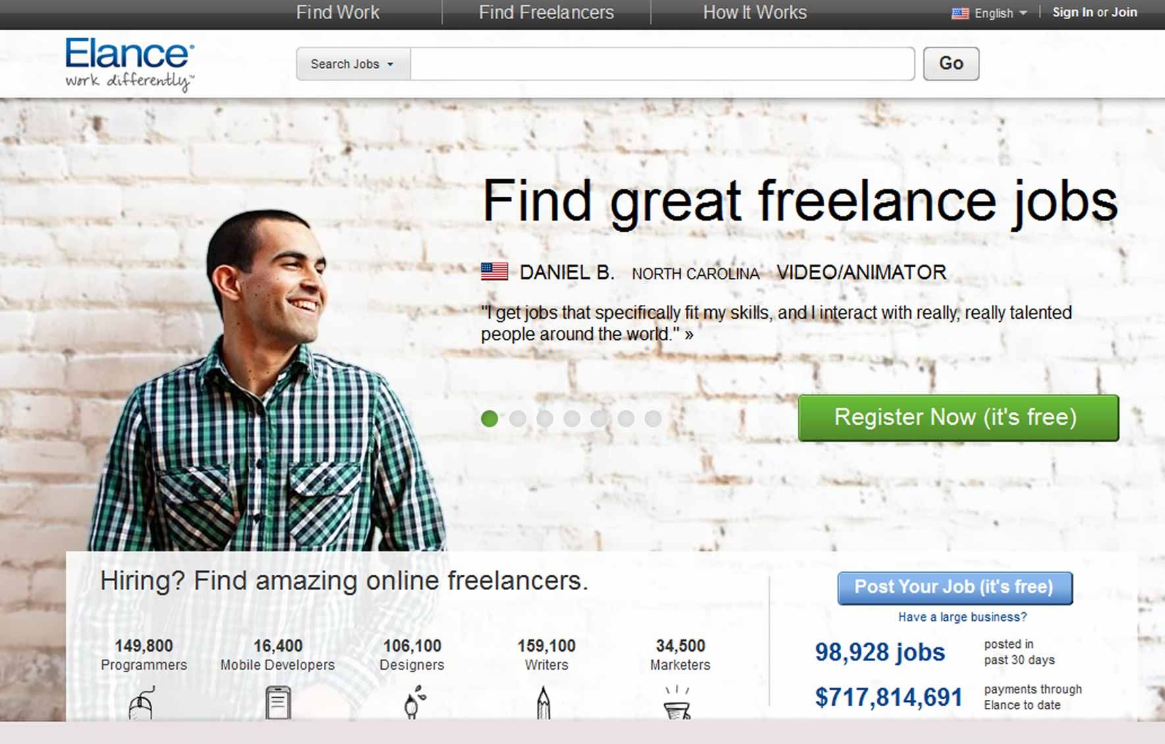Click the Elance logo

130,64
